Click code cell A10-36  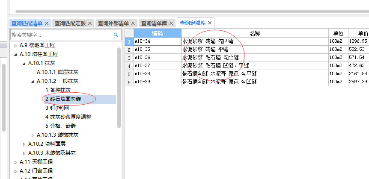click(158, 58)
